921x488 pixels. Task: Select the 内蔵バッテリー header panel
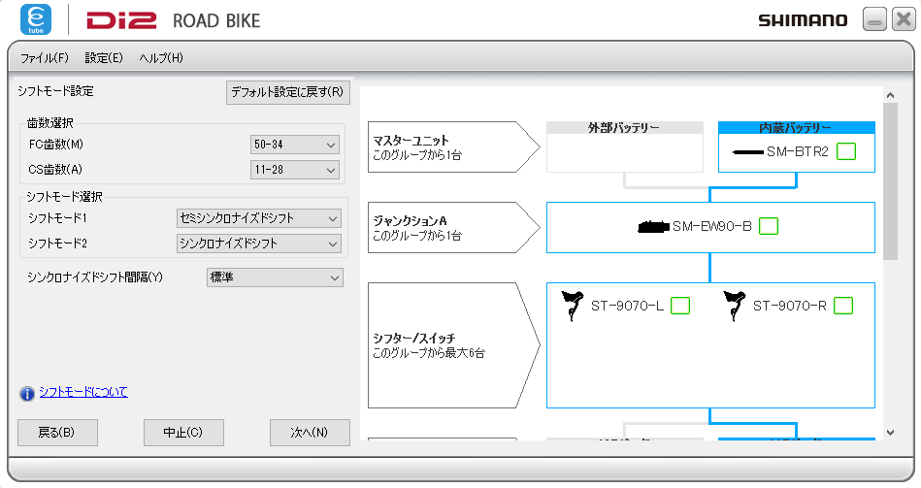point(797,127)
